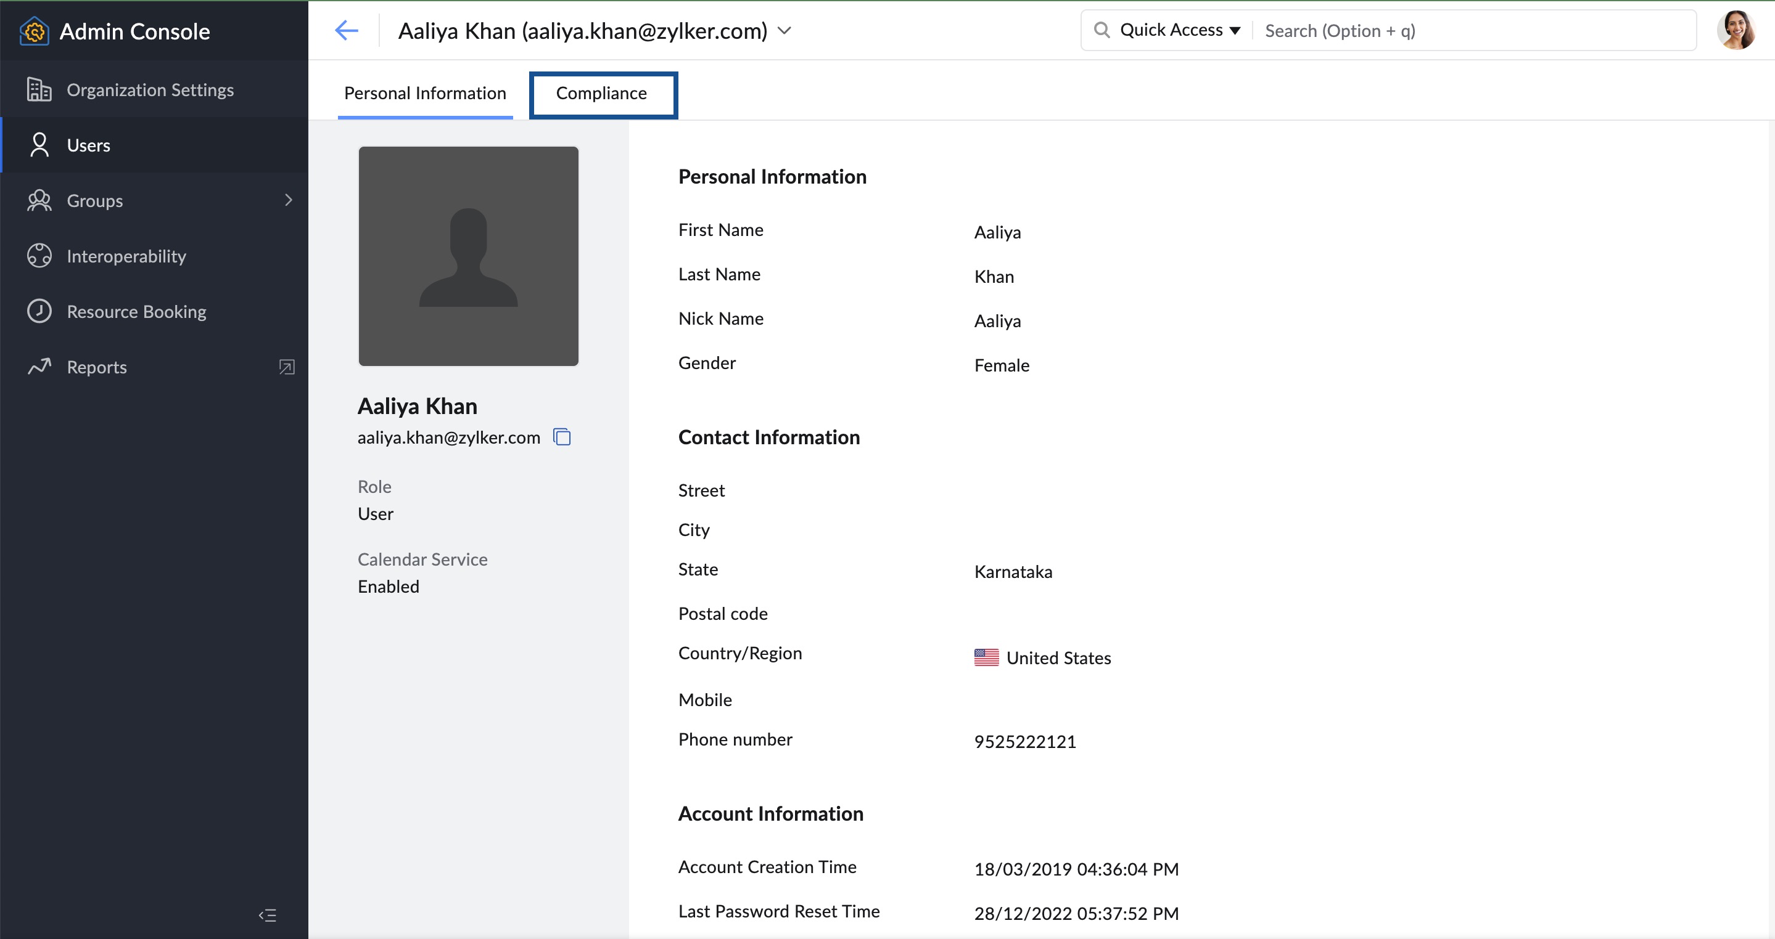Collapse the sidebar with bottom icon
1775x939 pixels.
(267, 915)
